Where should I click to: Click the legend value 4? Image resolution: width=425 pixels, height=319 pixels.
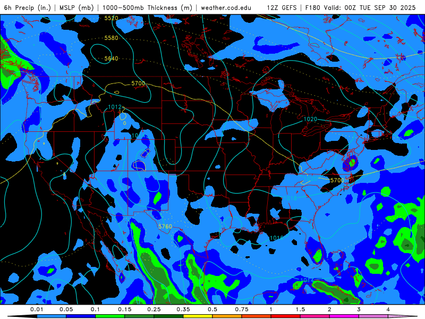388,309
